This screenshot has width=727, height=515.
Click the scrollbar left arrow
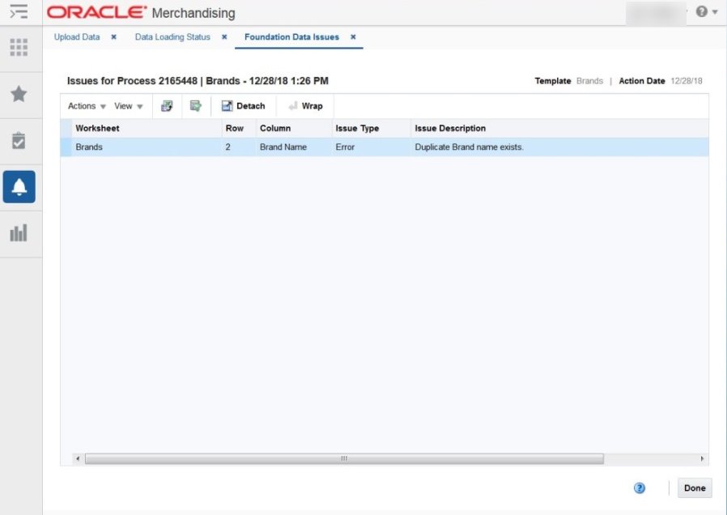78,459
